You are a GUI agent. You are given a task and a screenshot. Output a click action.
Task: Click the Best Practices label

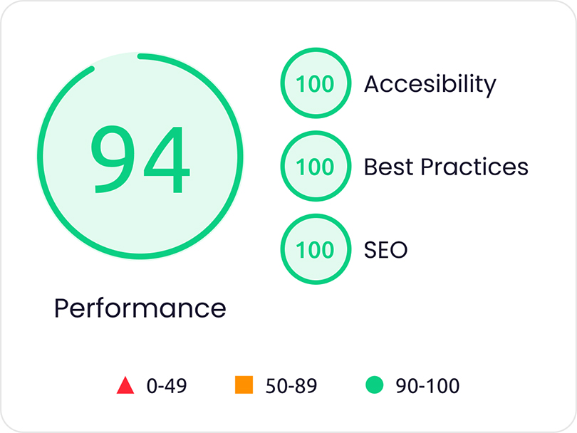[446, 167]
